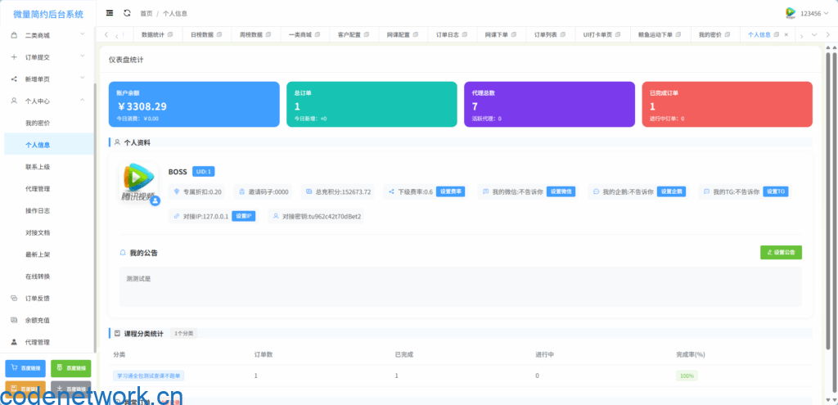Viewport: 838px width, 405px height.
Task: Close the 个人信息 tab with its X
Action: click(786, 35)
